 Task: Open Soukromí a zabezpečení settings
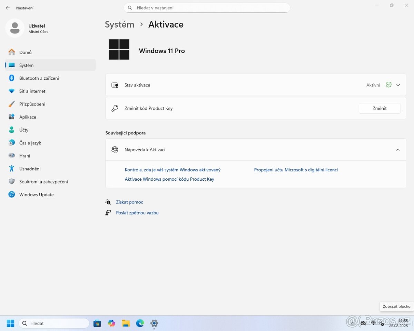[43, 182]
